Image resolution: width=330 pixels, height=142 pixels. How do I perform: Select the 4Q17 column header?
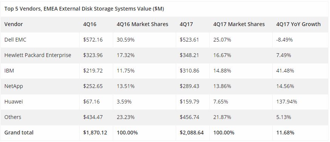pyautogui.click(x=186, y=24)
